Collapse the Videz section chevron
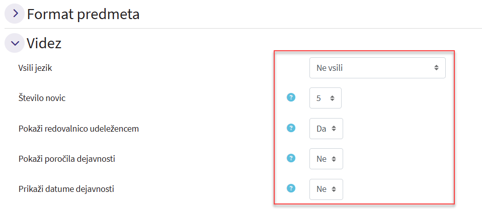The height and width of the screenshot is (209, 482). coord(15,43)
